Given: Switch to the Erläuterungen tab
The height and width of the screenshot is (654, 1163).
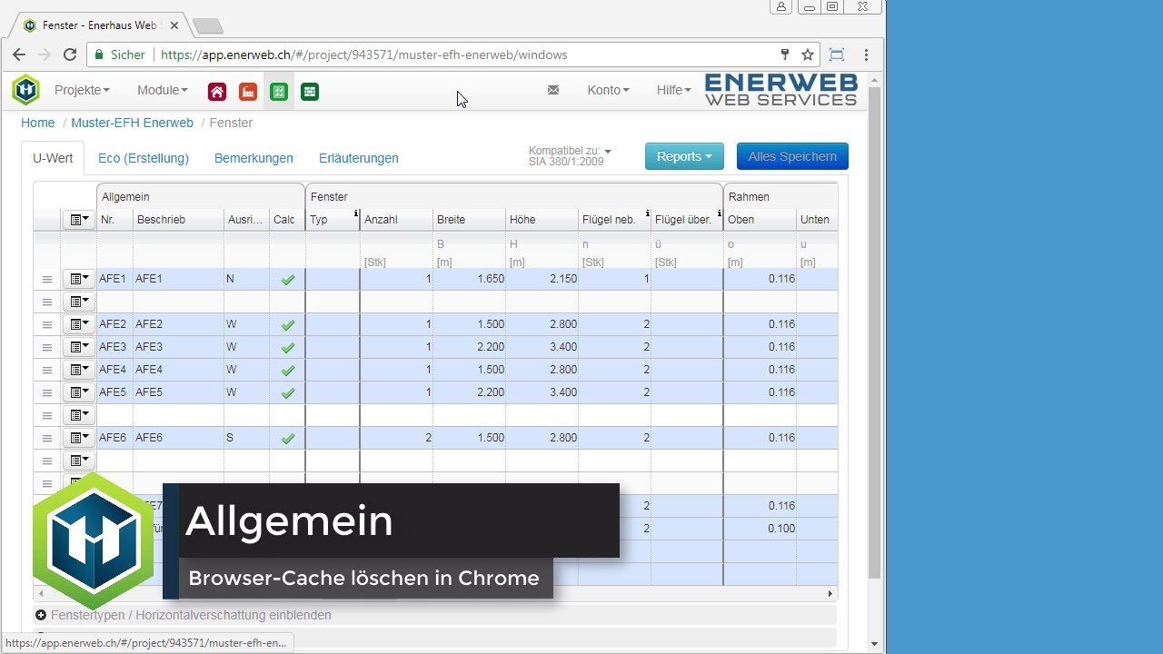Looking at the screenshot, I should click(359, 158).
